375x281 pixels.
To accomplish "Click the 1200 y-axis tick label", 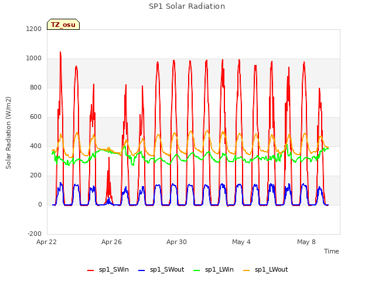I will pos(34,29).
